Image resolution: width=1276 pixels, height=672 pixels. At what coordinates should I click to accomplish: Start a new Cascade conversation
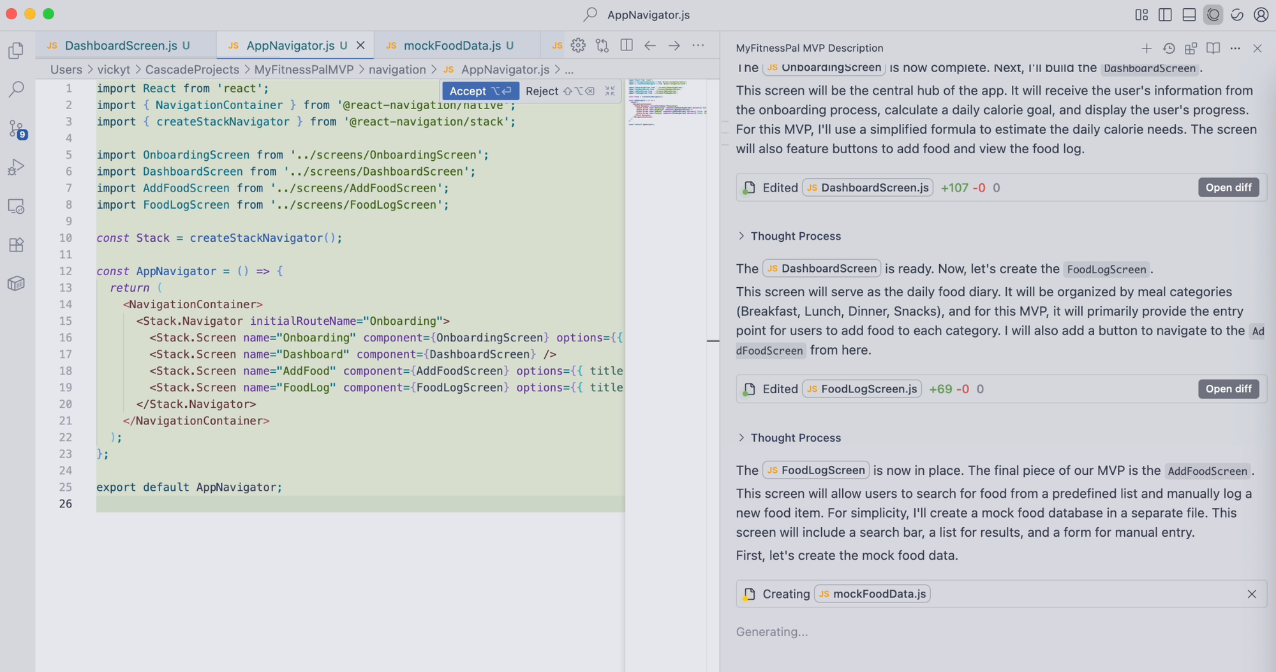[x=1146, y=49]
